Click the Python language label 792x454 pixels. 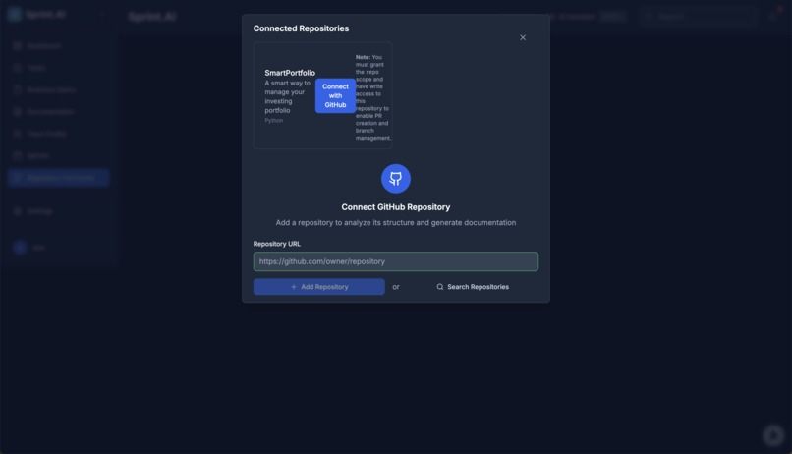tap(274, 120)
